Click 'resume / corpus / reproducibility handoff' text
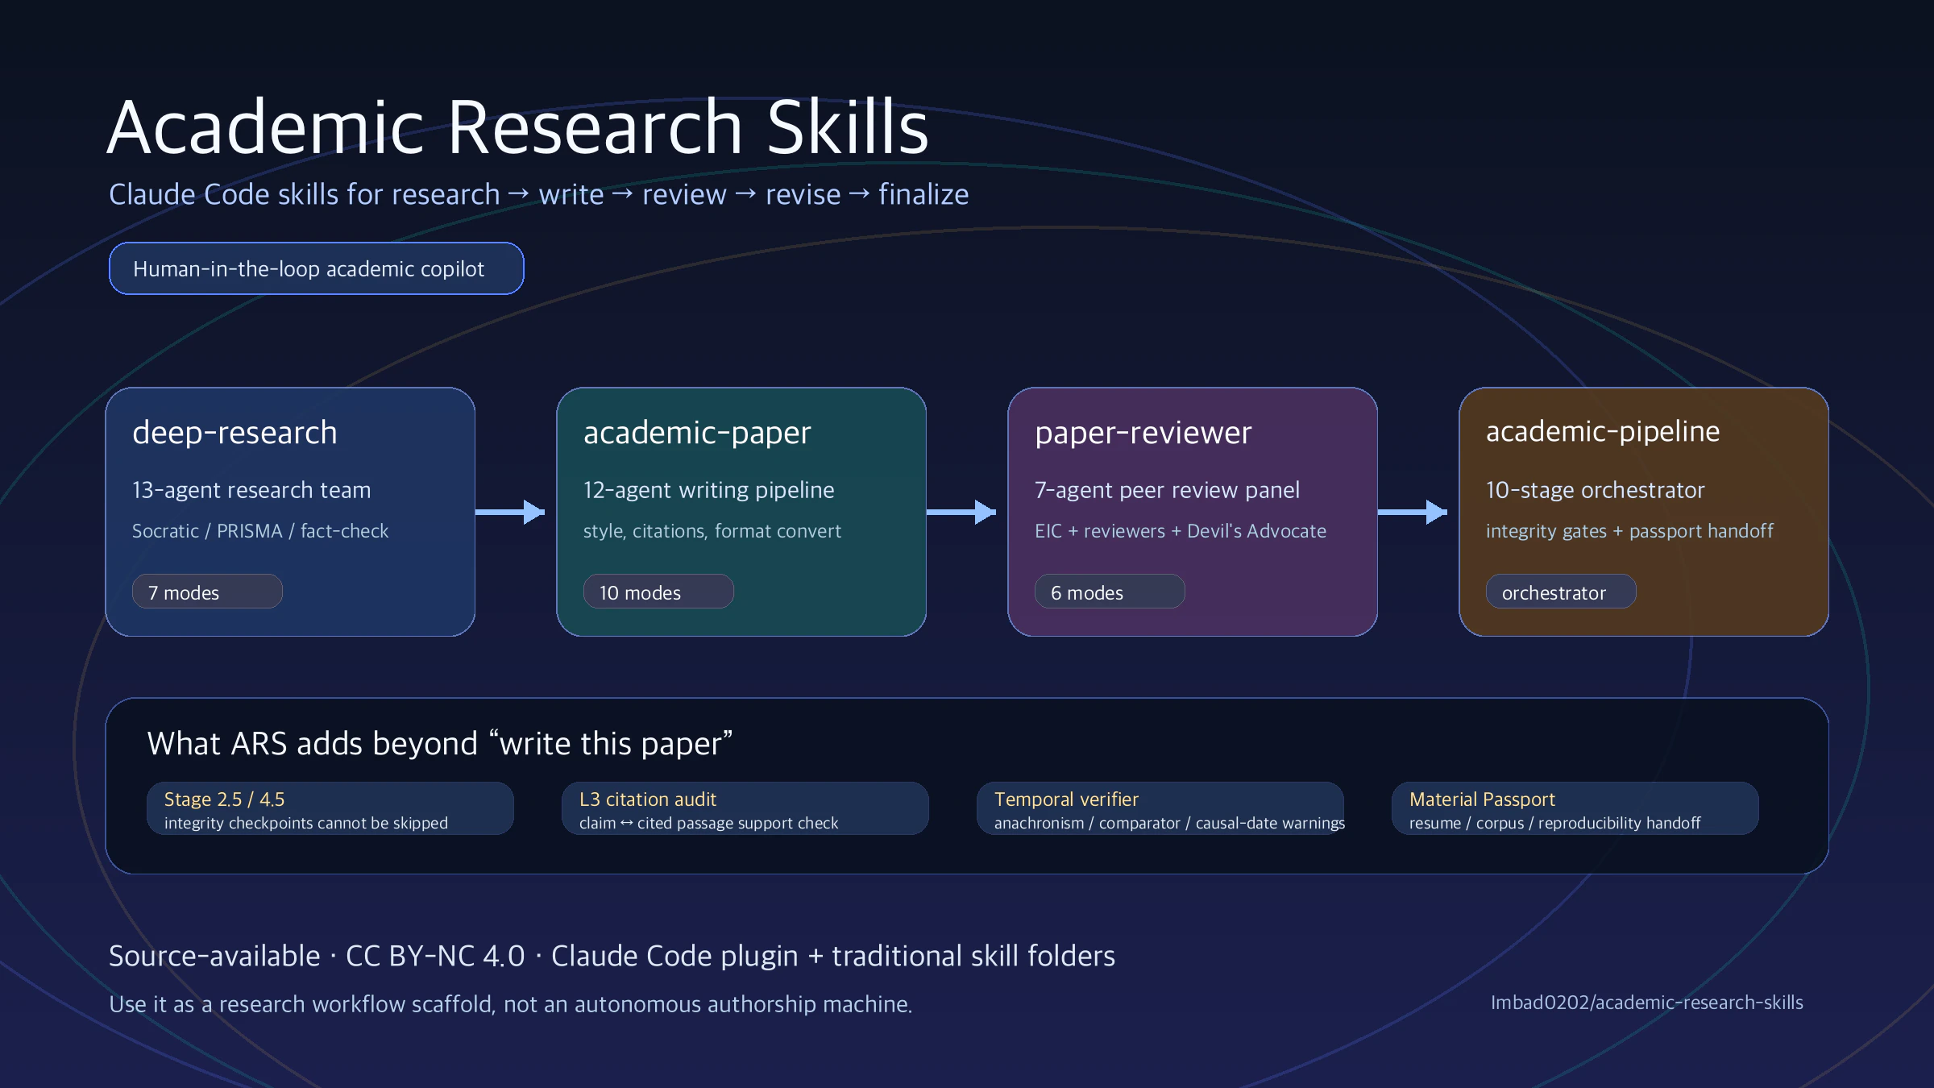The image size is (1934, 1088). click(x=1554, y=823)
